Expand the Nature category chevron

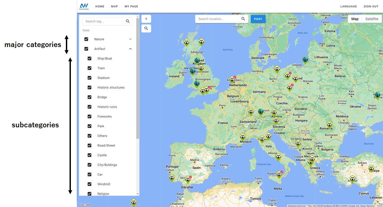(x=130, y=39)
